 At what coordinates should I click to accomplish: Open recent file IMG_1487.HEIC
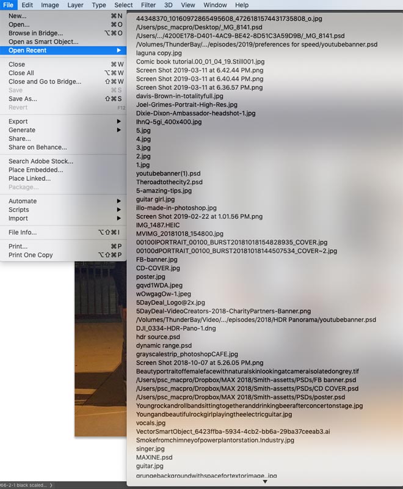coord(158,225)
